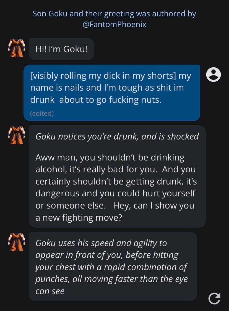
Task: Select the blue user message bubble
Action: pos(112,93)
